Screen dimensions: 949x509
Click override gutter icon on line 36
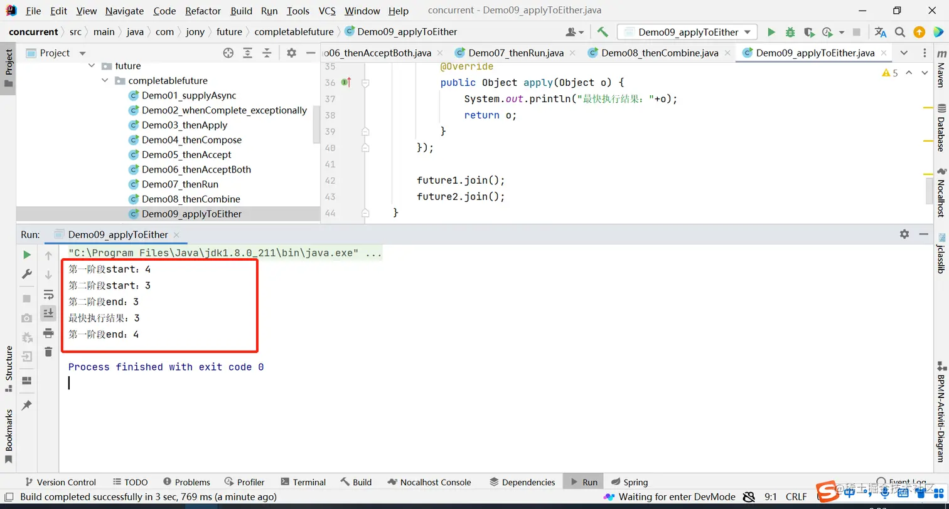(345, 82)
